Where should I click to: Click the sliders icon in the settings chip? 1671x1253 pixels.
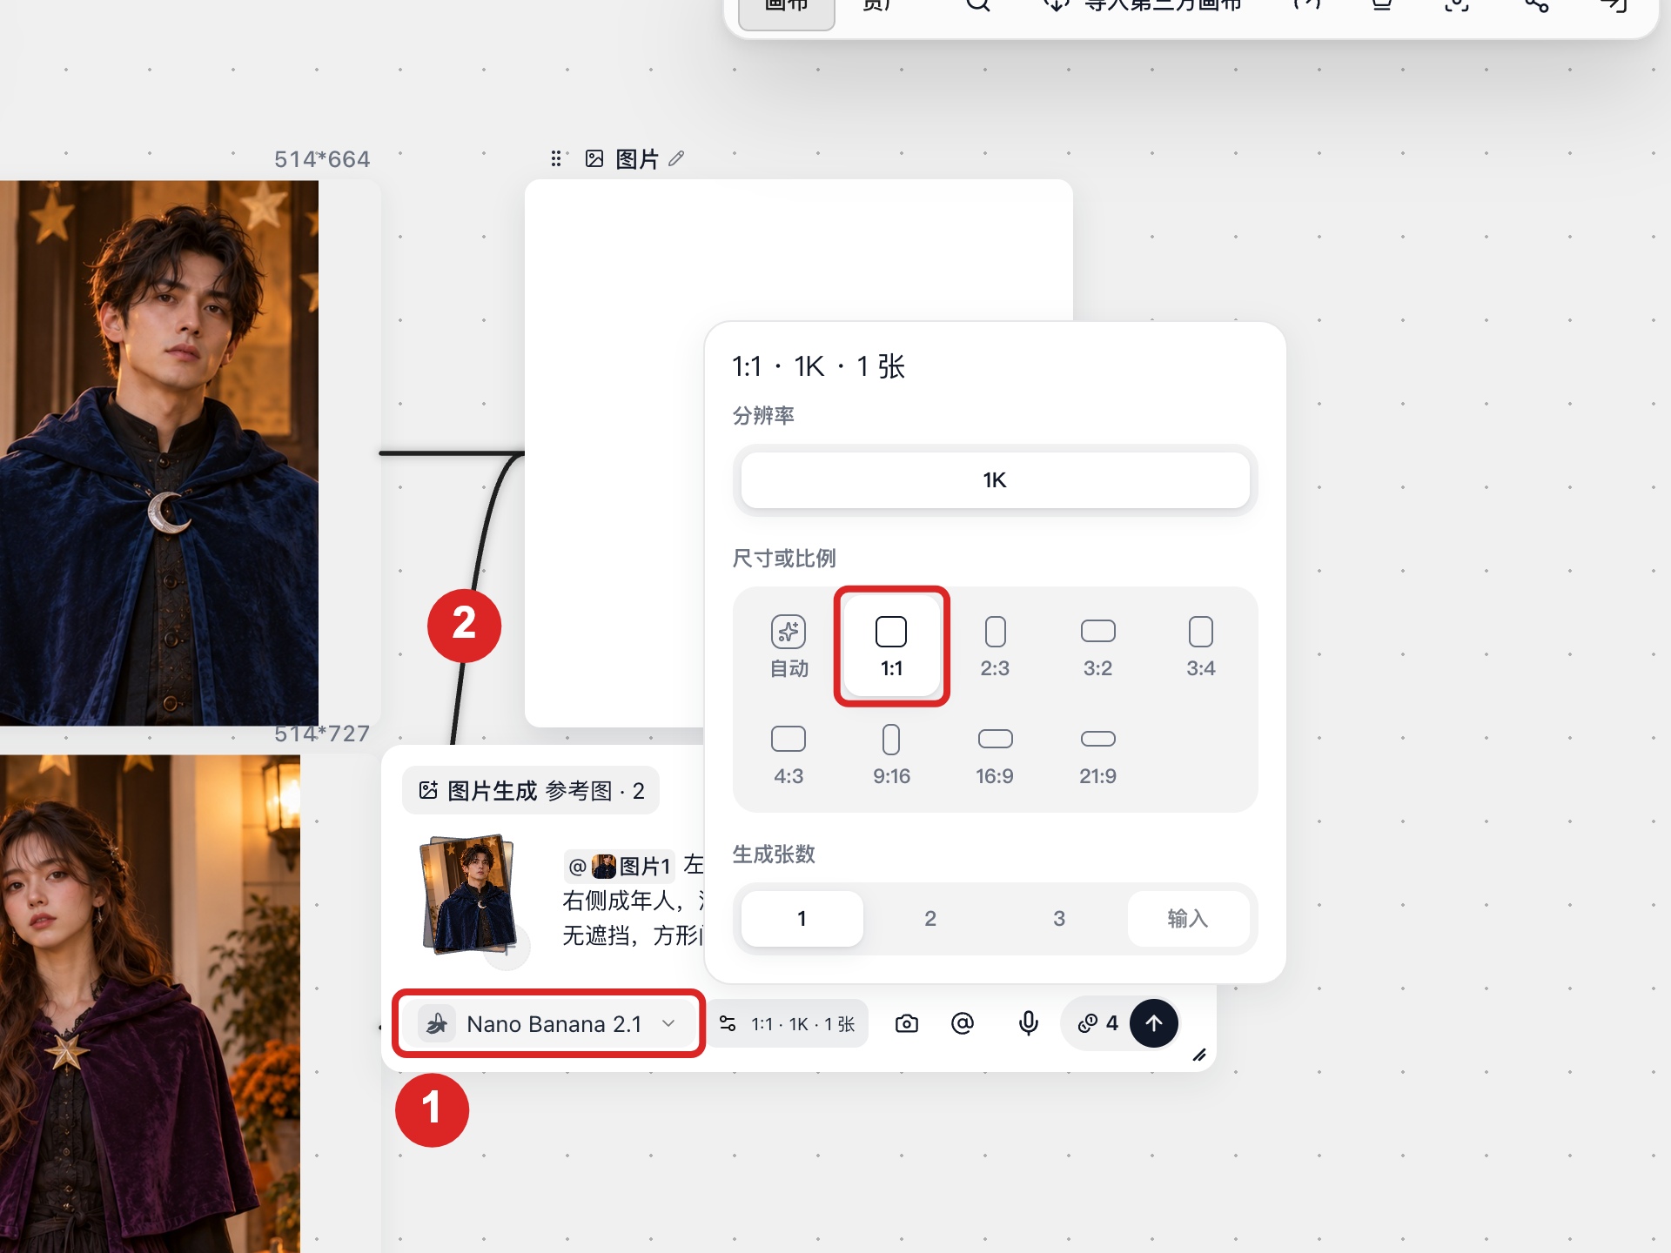click(728, 1023)
